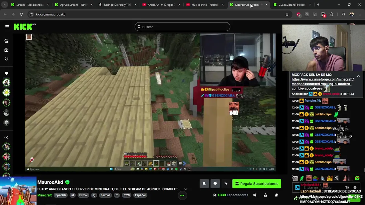Click franchu_19 username in chat
365x205 pixels.
pos(313,101)
